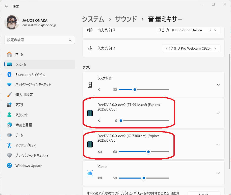The height and width of the screenshot is (195, 231).
Task: Open 時刻と言語 settings
Action: (40, 125)
